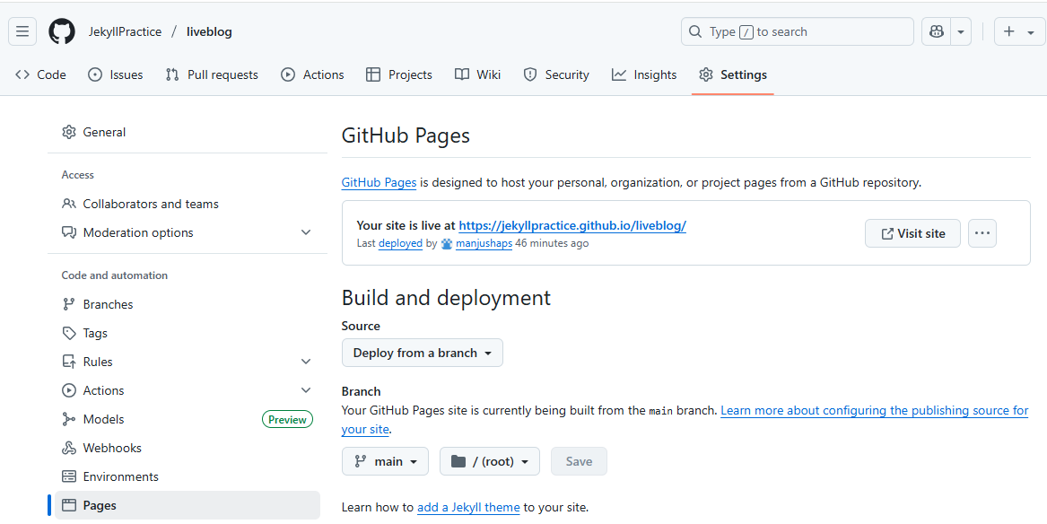Open Webhooks settings in sidebar
Screen dimensions: 1047x524
187,448
